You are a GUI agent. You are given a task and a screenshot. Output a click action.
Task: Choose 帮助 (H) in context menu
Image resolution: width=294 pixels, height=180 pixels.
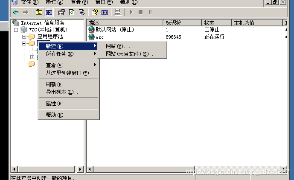pos(68,115)
